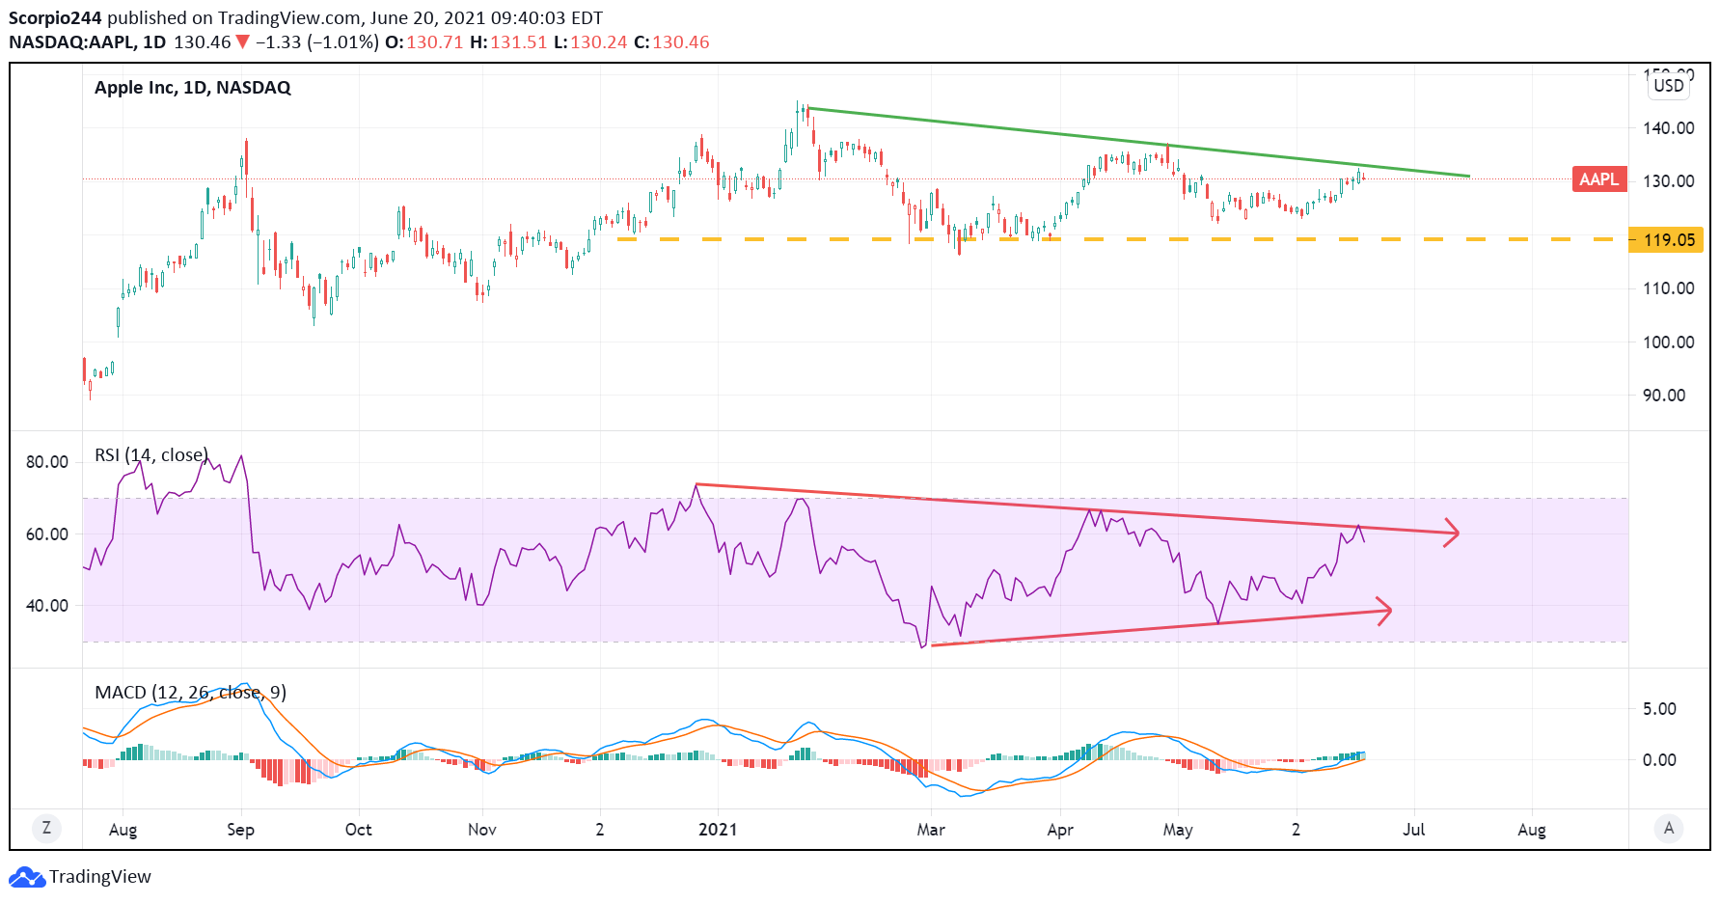
Task: Click the Z timezone button
Action: (45, 828)
